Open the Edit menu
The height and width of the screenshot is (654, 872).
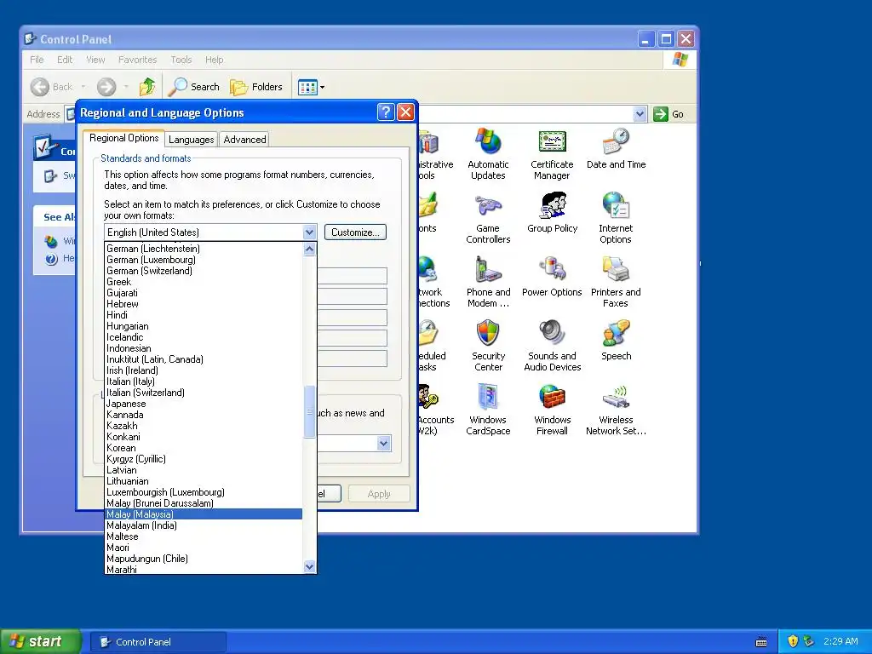(65, 60)
